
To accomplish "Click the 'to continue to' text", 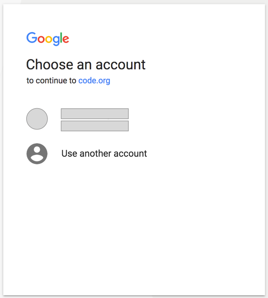I will [x=51, y=81].
